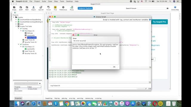Collapse the Testing test case

click(19, 29)
